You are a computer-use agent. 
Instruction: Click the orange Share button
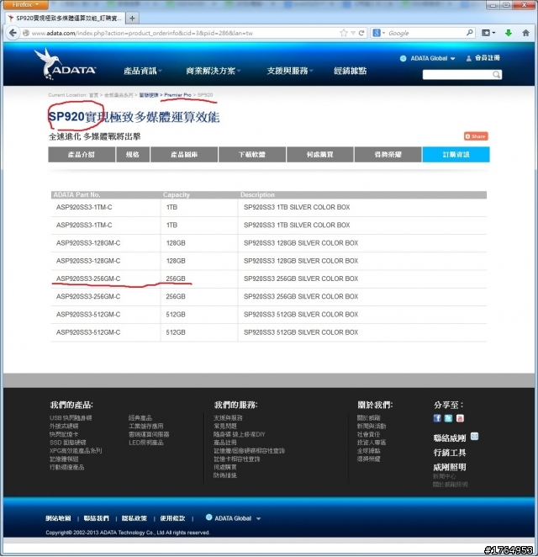click(476, 136)
